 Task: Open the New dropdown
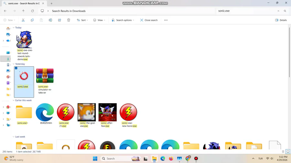click(9, 20)
